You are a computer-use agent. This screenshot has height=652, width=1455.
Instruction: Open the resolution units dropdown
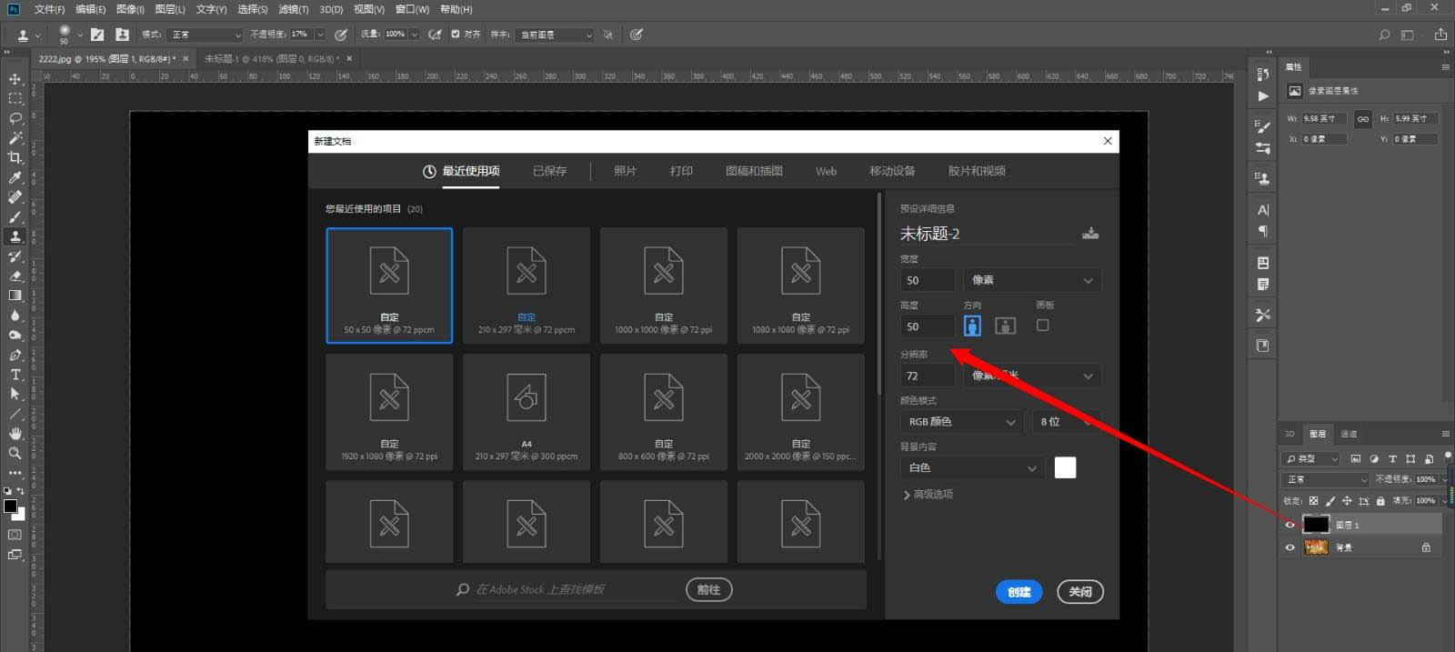click(x=1032, y=376)
